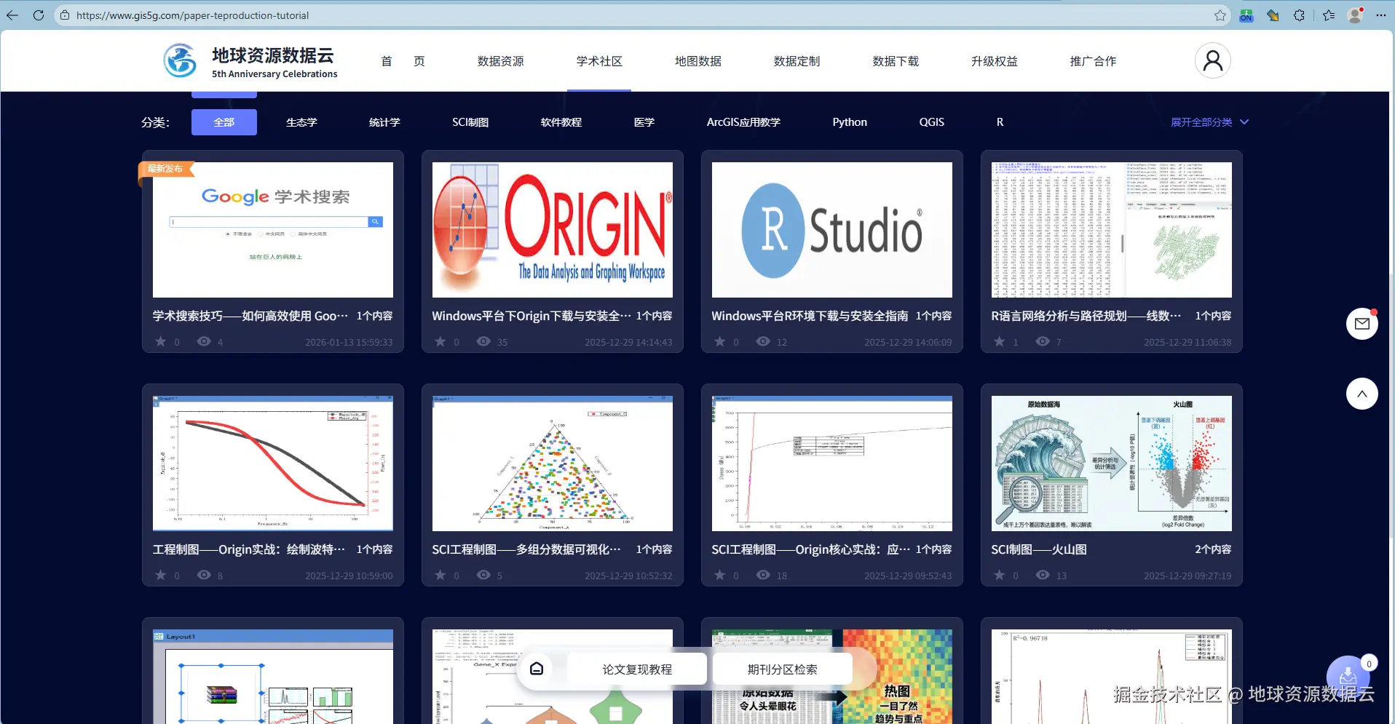
Task: Open the ternary scatter plot thumbnail
Action: (x=553, y=464)
